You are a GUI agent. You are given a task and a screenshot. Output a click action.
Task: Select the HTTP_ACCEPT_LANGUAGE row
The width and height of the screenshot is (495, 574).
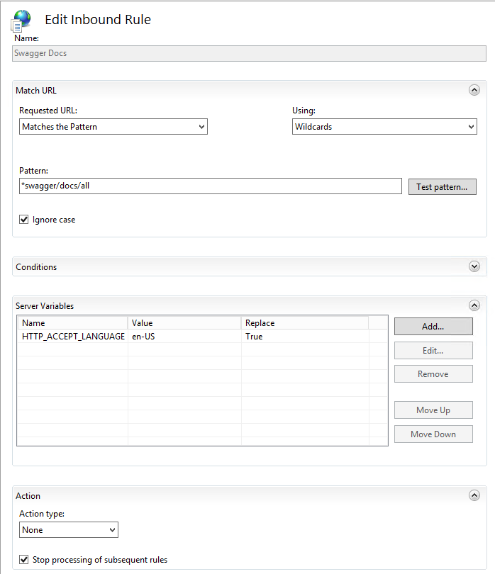73,337
